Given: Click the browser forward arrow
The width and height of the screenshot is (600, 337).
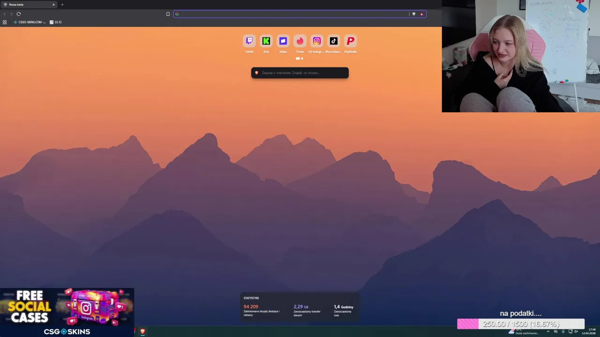Looking at the screenshot, I should click(12, 14).
